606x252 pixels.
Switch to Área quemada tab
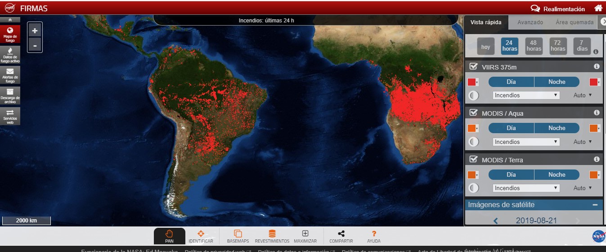(x=575, y=22)
